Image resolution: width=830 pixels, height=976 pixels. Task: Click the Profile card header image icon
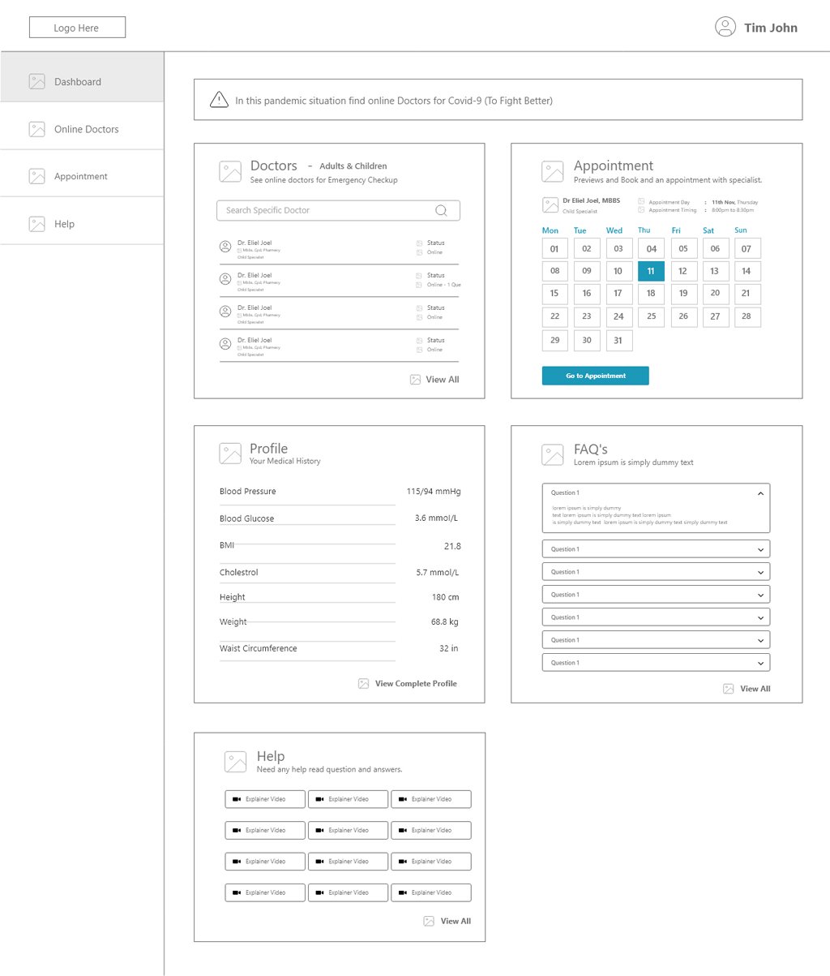[230, 454]
